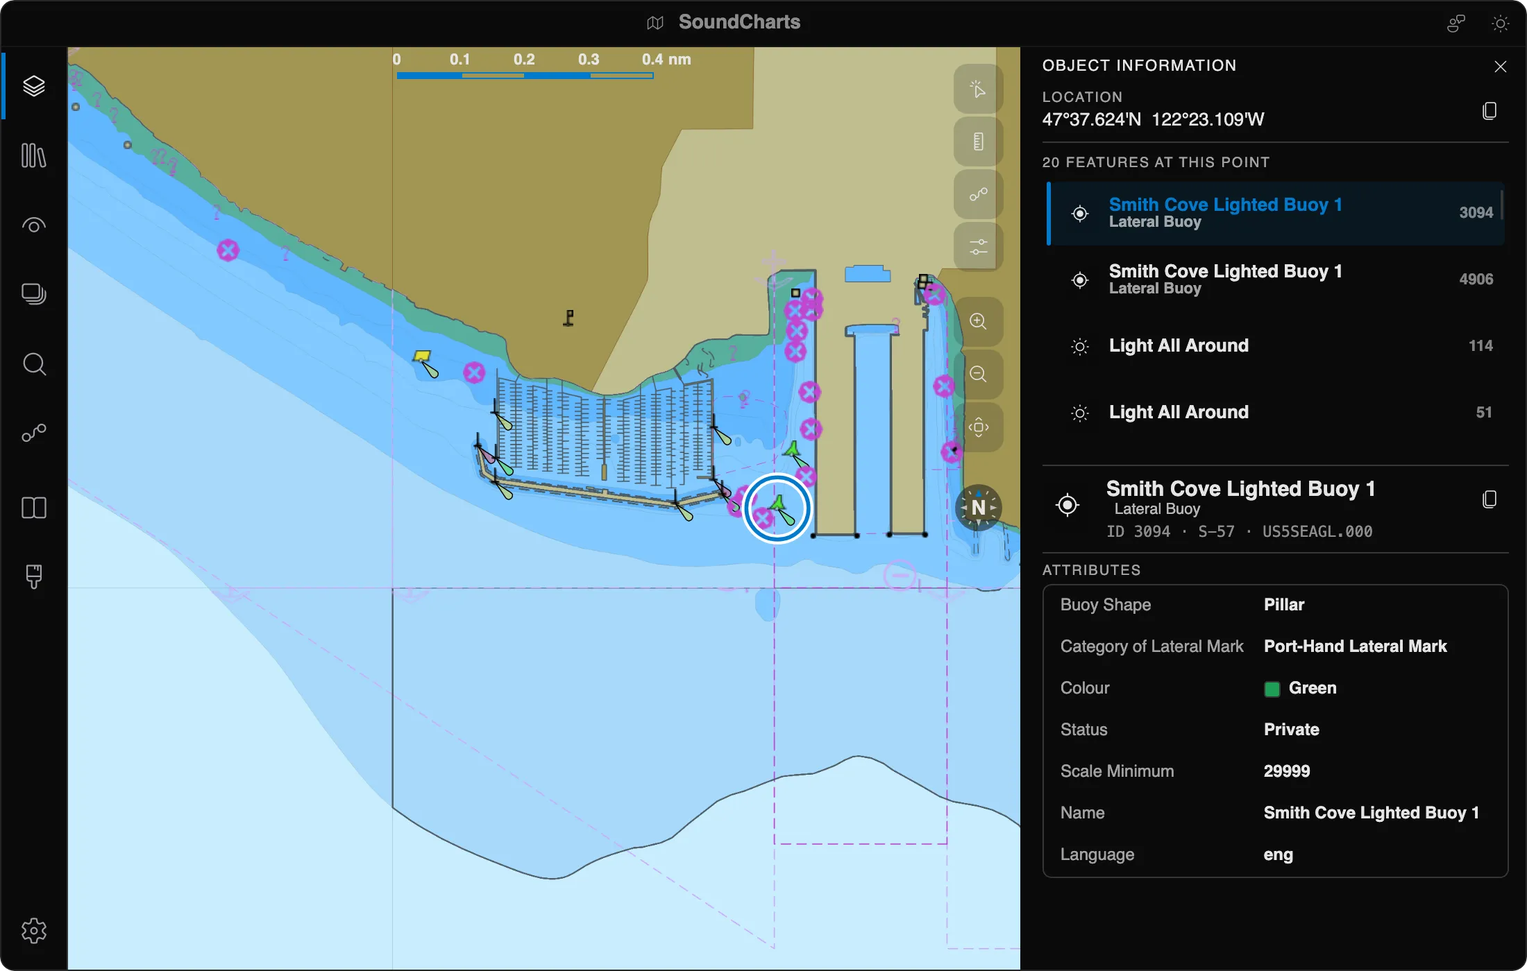Select the ruler measure tool on map

(978, 141)
